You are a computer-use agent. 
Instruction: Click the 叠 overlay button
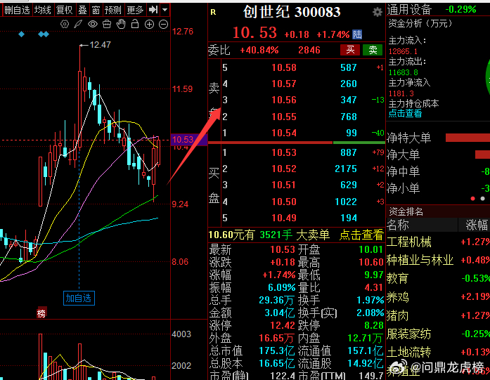(82, 10)
